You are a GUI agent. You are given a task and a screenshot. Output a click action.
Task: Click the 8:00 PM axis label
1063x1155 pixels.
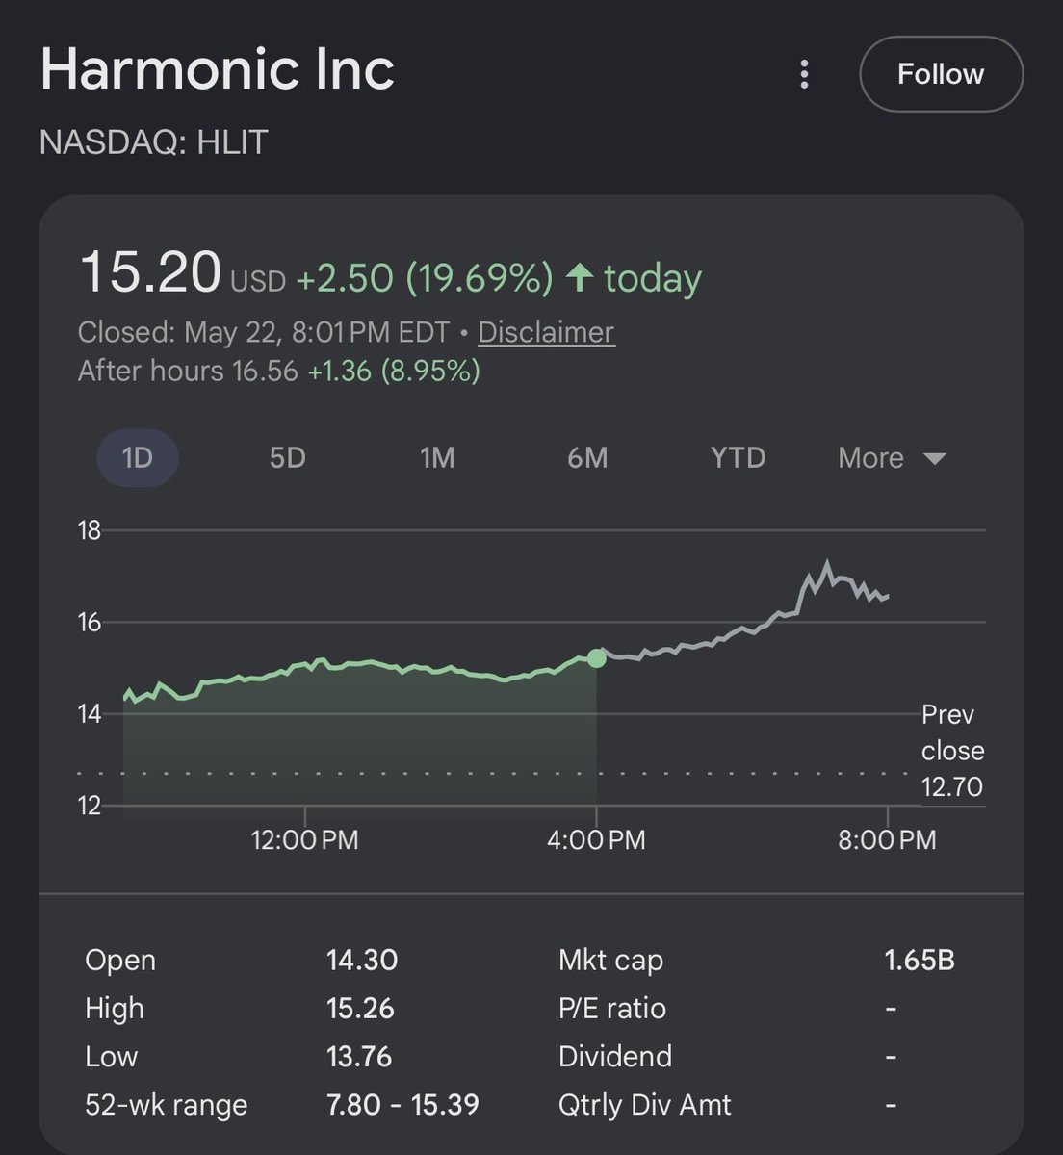(x=887, y=840)
